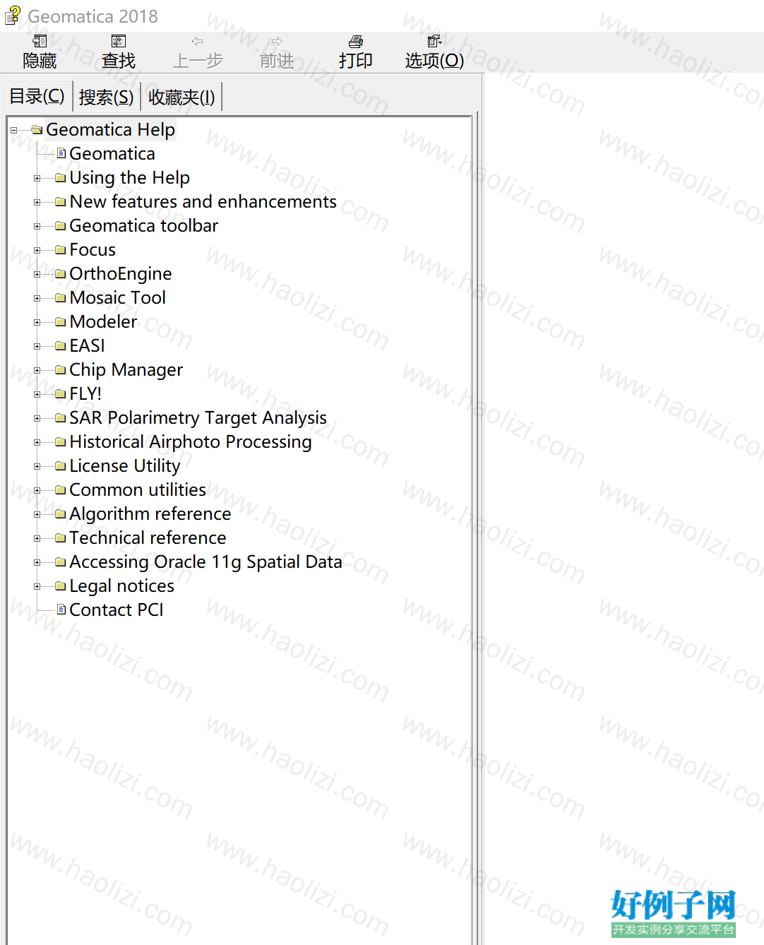The image size is (764, 945).
Task: Expand the Focus tree node
Action: [37, 250]
